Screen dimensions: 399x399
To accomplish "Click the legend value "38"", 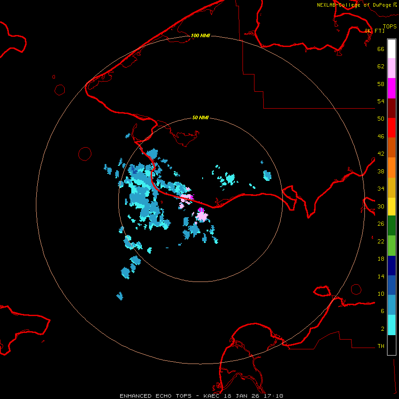I will coord(381,171).
